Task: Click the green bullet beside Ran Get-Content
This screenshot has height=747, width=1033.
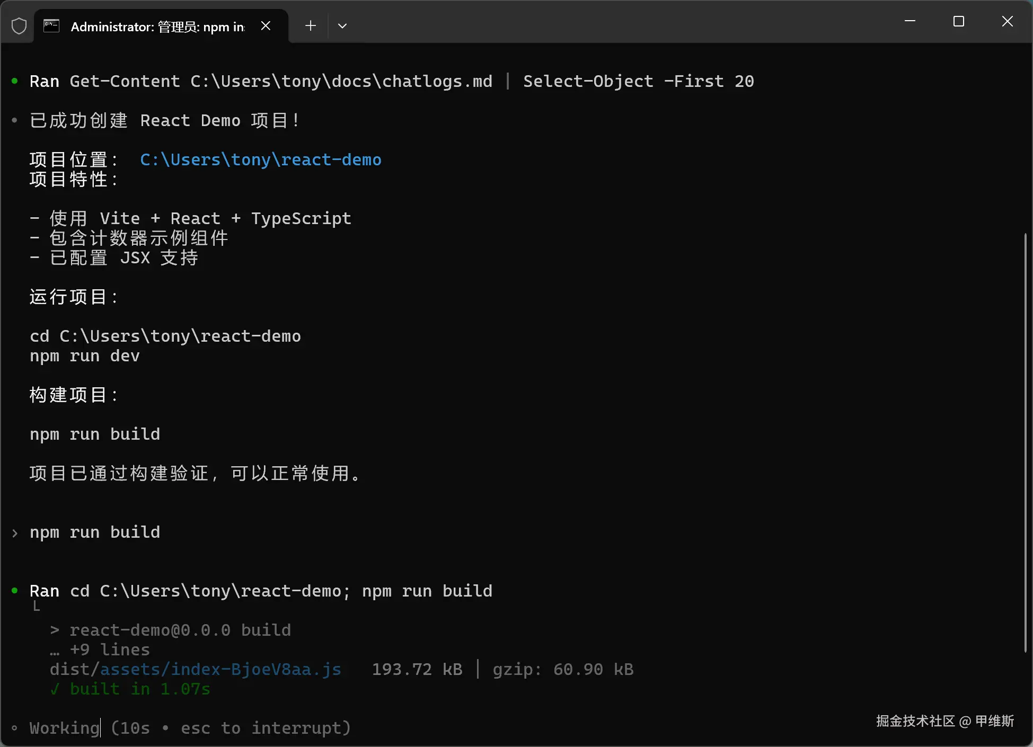Action: (x=15, y=81)
